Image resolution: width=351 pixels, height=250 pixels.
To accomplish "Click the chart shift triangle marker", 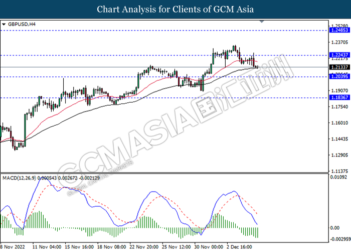I will click(x=262, y=21).
